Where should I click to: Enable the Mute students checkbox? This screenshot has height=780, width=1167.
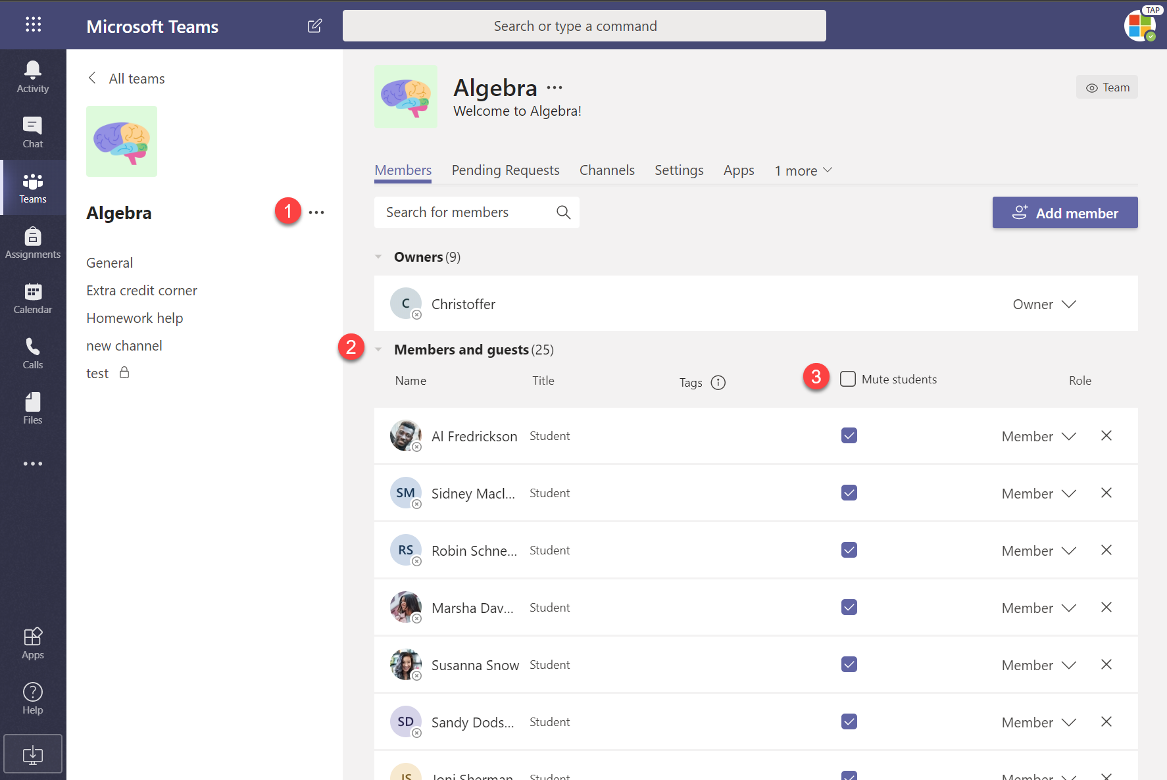point(848,379)
